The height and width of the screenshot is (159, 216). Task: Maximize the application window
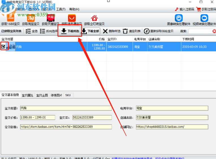tap(201, 2)
